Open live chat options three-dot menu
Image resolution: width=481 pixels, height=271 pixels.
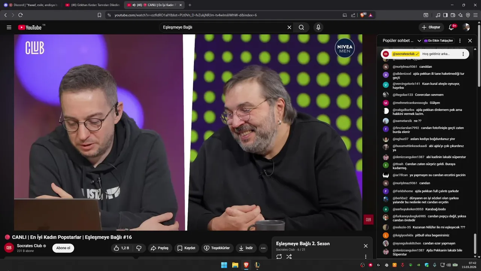coord(460,41)
